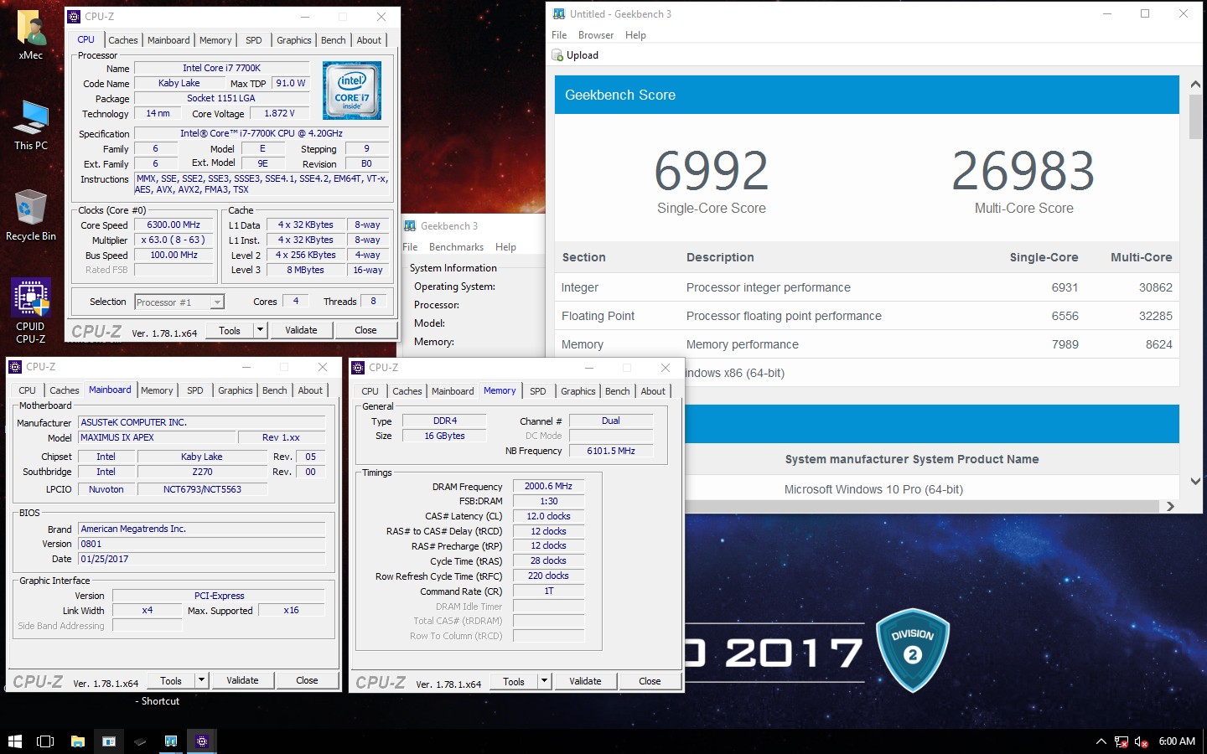Image resolution: width=1207 pixels, height=754 pixels.
Task: Open File Explorer from the taskbar
Action: pyautogui.click(x=77, y=741)
